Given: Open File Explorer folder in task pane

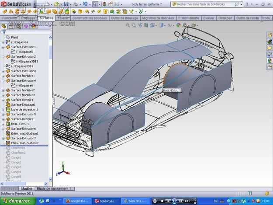Looking at the screenshot, I should 270,48.
